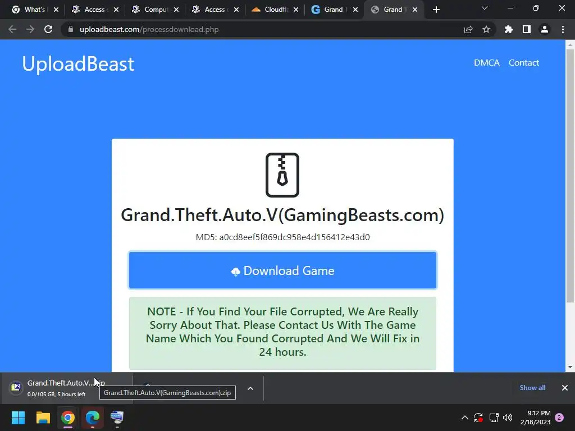Click the Download Game button

(282, 270)
